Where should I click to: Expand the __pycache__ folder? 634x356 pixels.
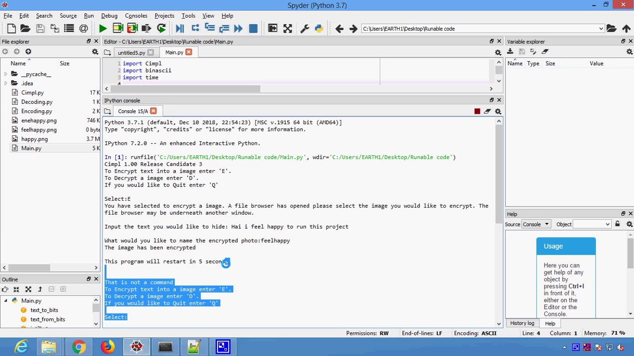pos(5,74)
